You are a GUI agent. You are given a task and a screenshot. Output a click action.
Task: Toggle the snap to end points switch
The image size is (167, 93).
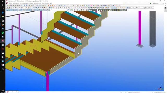click(x=108, y=8)
